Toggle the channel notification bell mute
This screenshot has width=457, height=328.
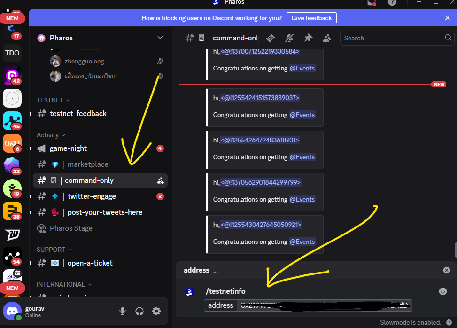click(x=289, y=38)
